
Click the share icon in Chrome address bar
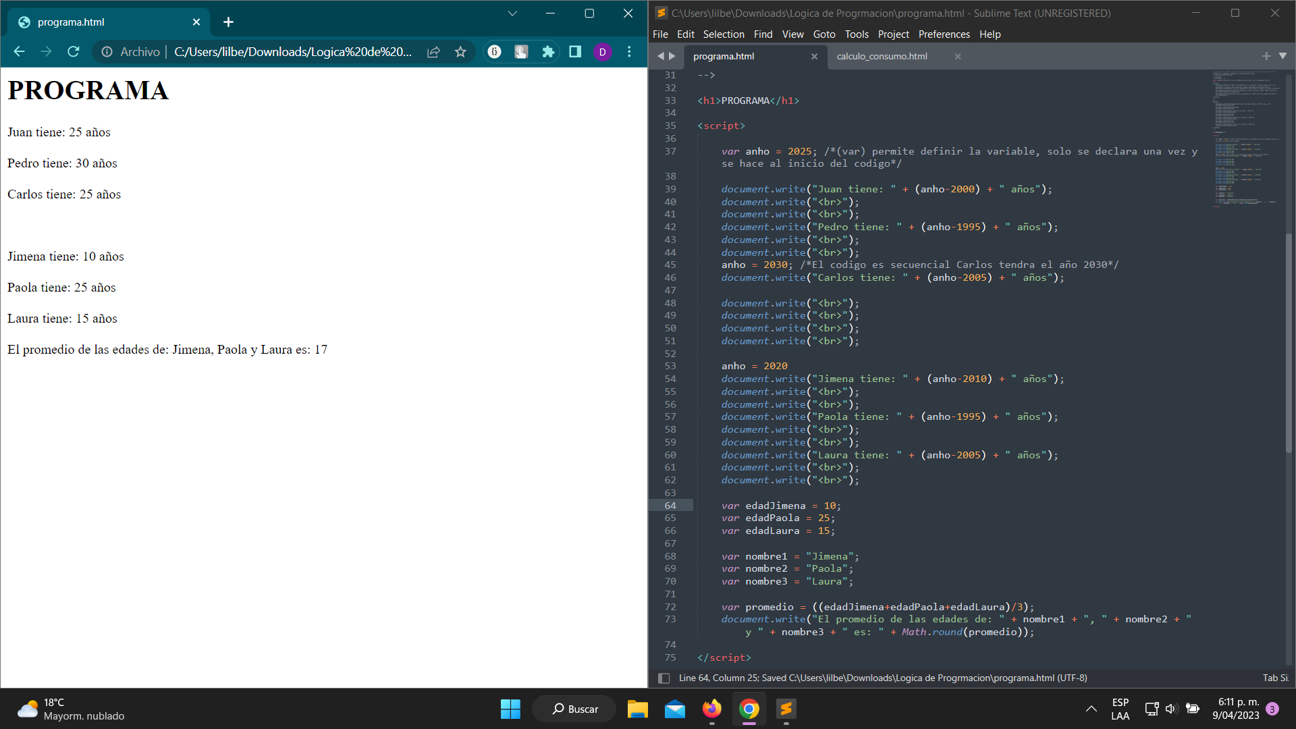[433, 52]
